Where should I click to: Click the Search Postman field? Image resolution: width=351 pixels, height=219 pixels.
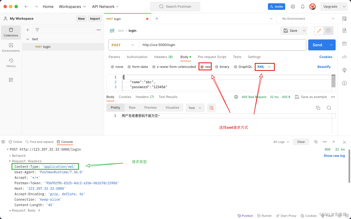[x=175, y=7]
